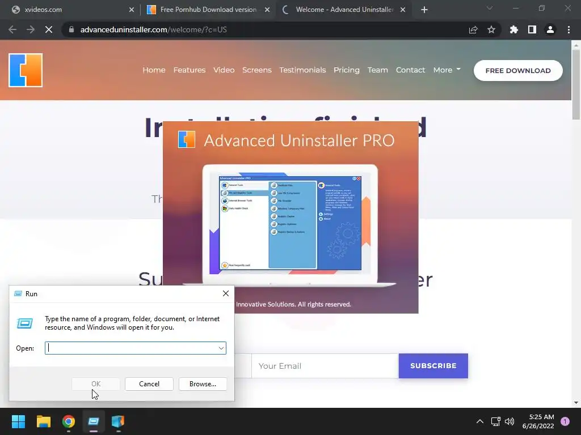Toggle the Chrome side panel icon

[x=532, y=29]
